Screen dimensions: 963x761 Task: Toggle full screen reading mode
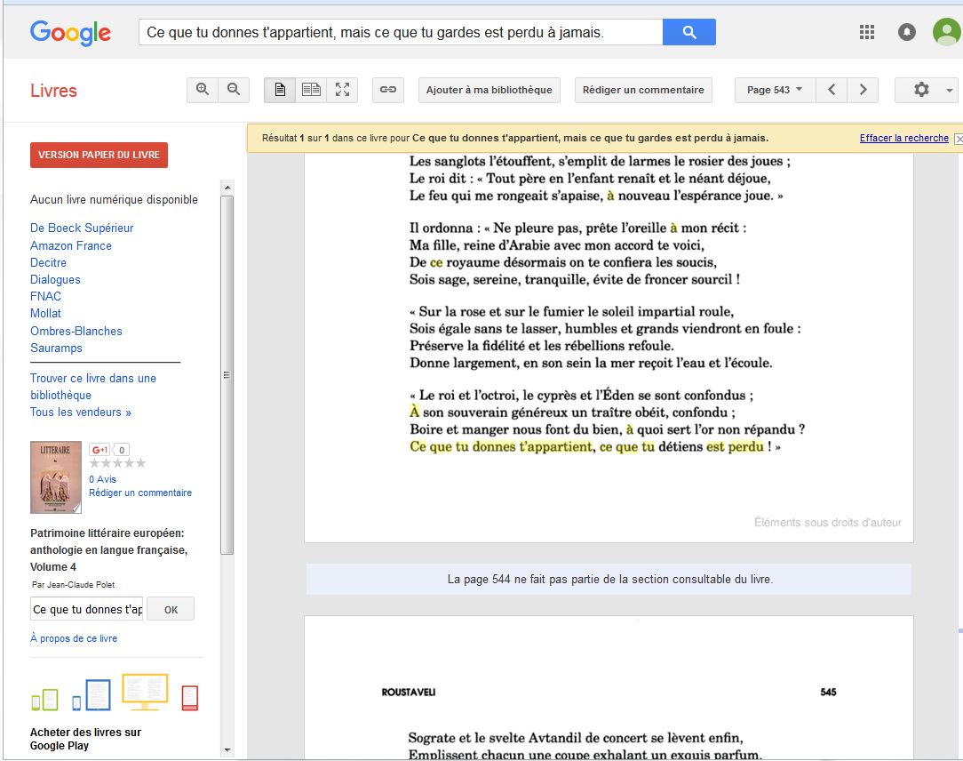[342, 90]
